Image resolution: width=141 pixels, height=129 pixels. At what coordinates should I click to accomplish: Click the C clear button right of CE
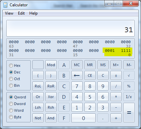point(103,75)
